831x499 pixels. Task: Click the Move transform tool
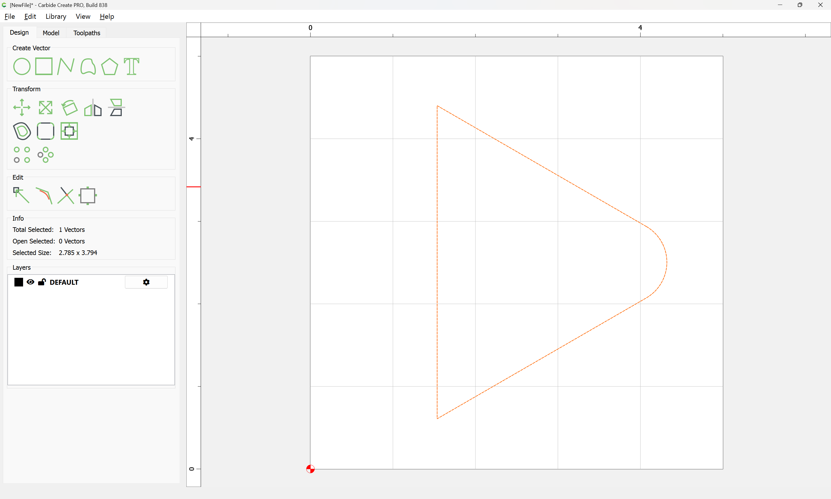[22, 108]
